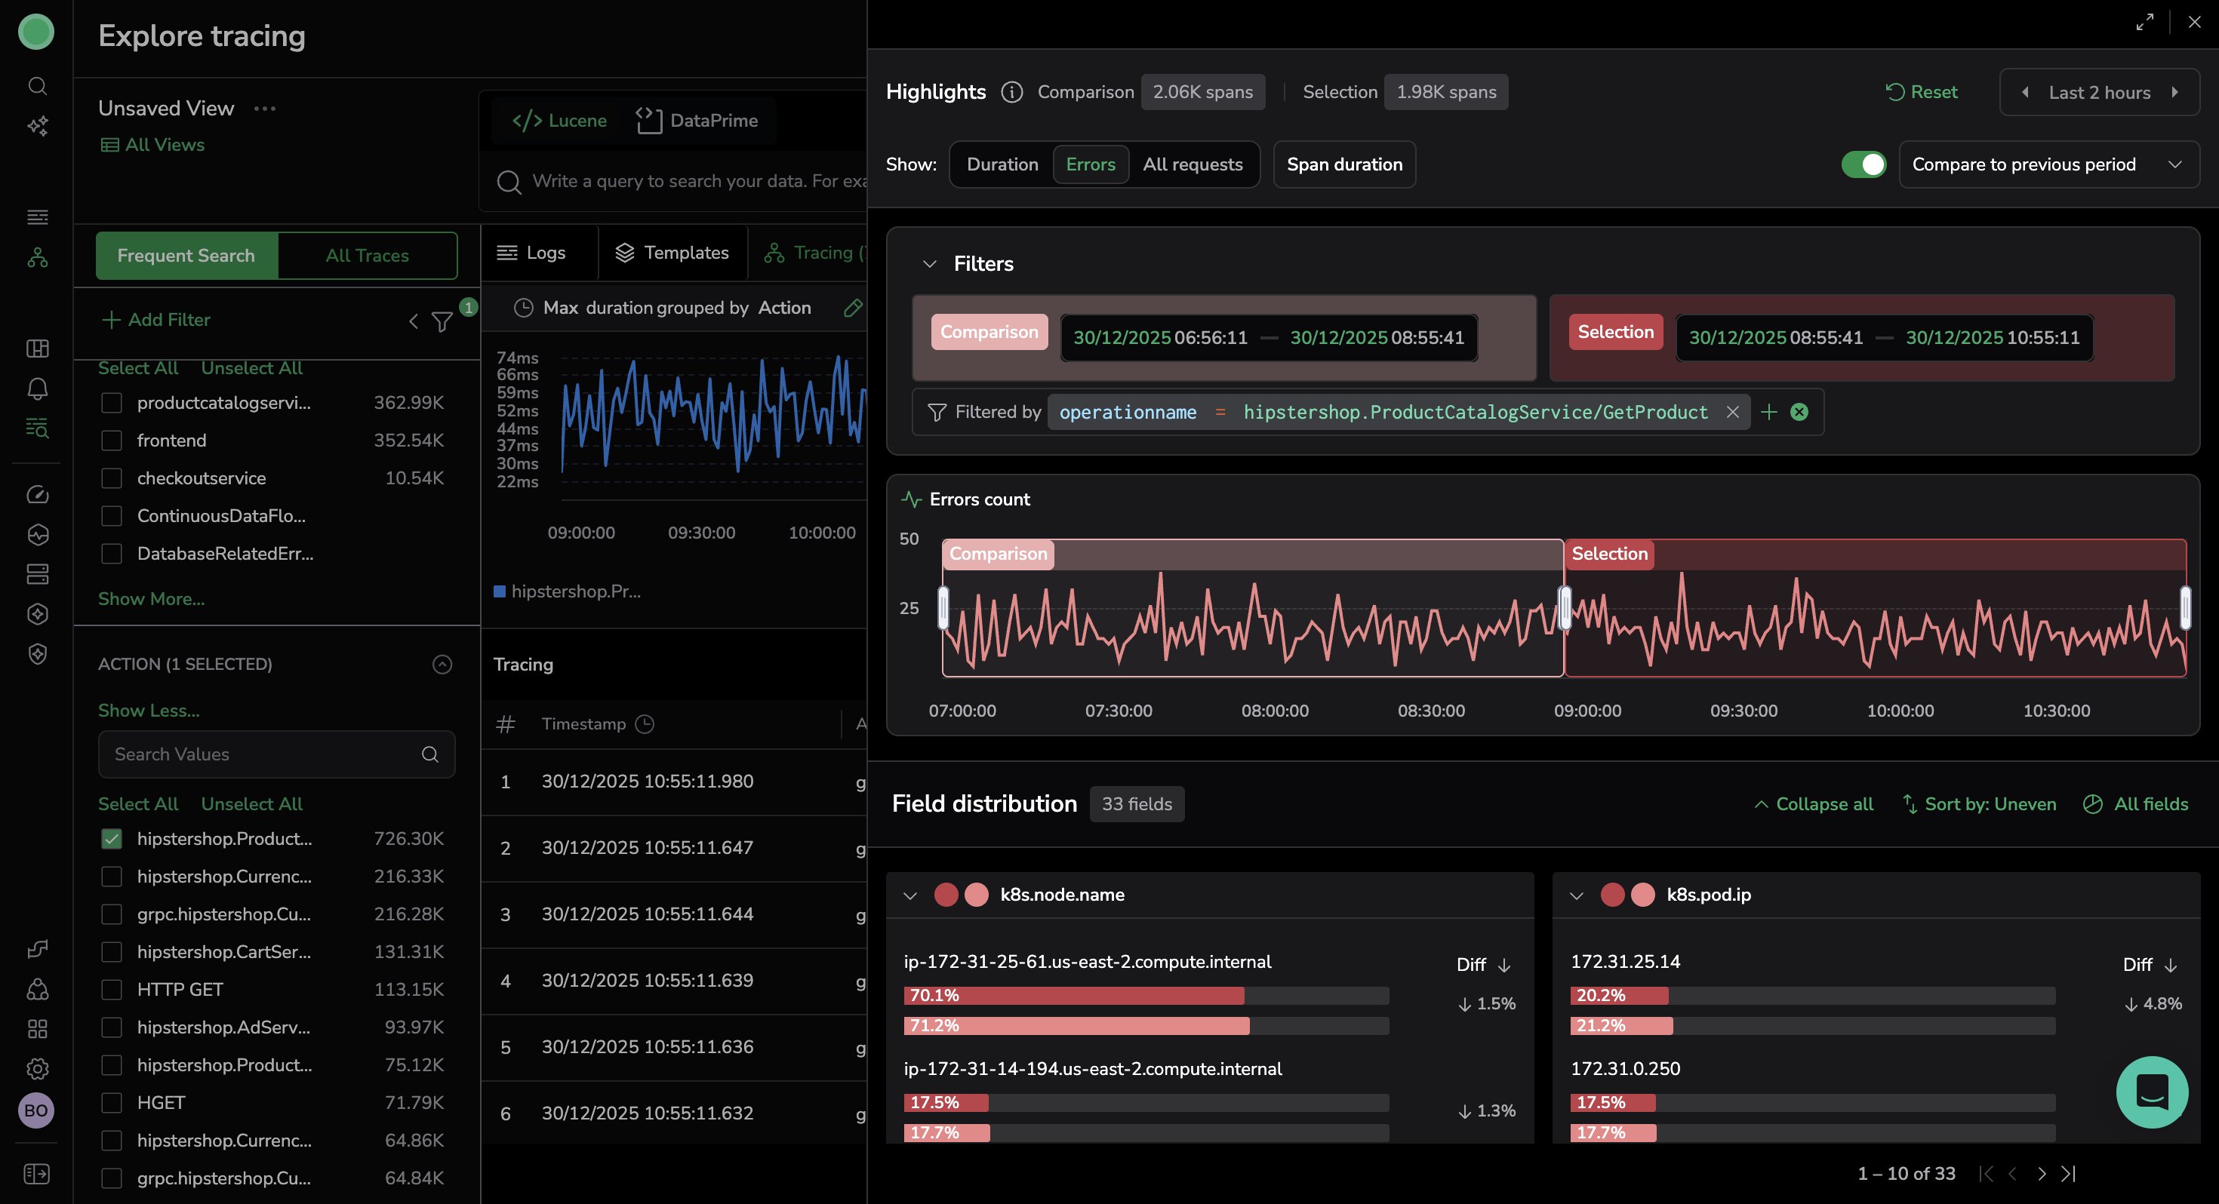Viewport: 2219px width, 1204px height.
Task: Uncheck the selected hipstershop.Product action
Action: (112, 838)
